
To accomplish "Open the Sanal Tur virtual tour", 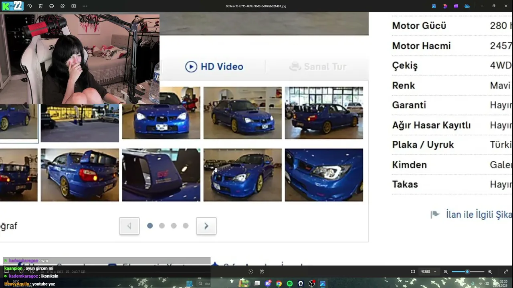I will click(317, 66).
